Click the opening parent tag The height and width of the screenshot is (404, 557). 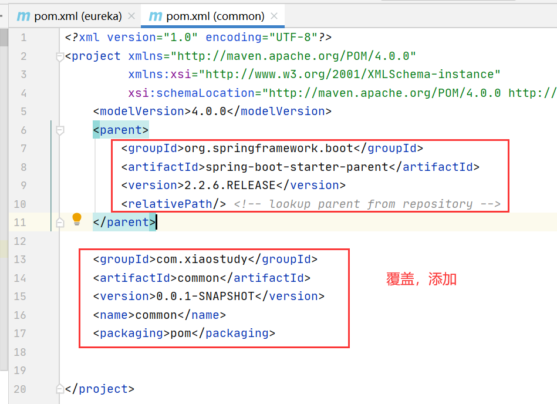click(121, 130)
